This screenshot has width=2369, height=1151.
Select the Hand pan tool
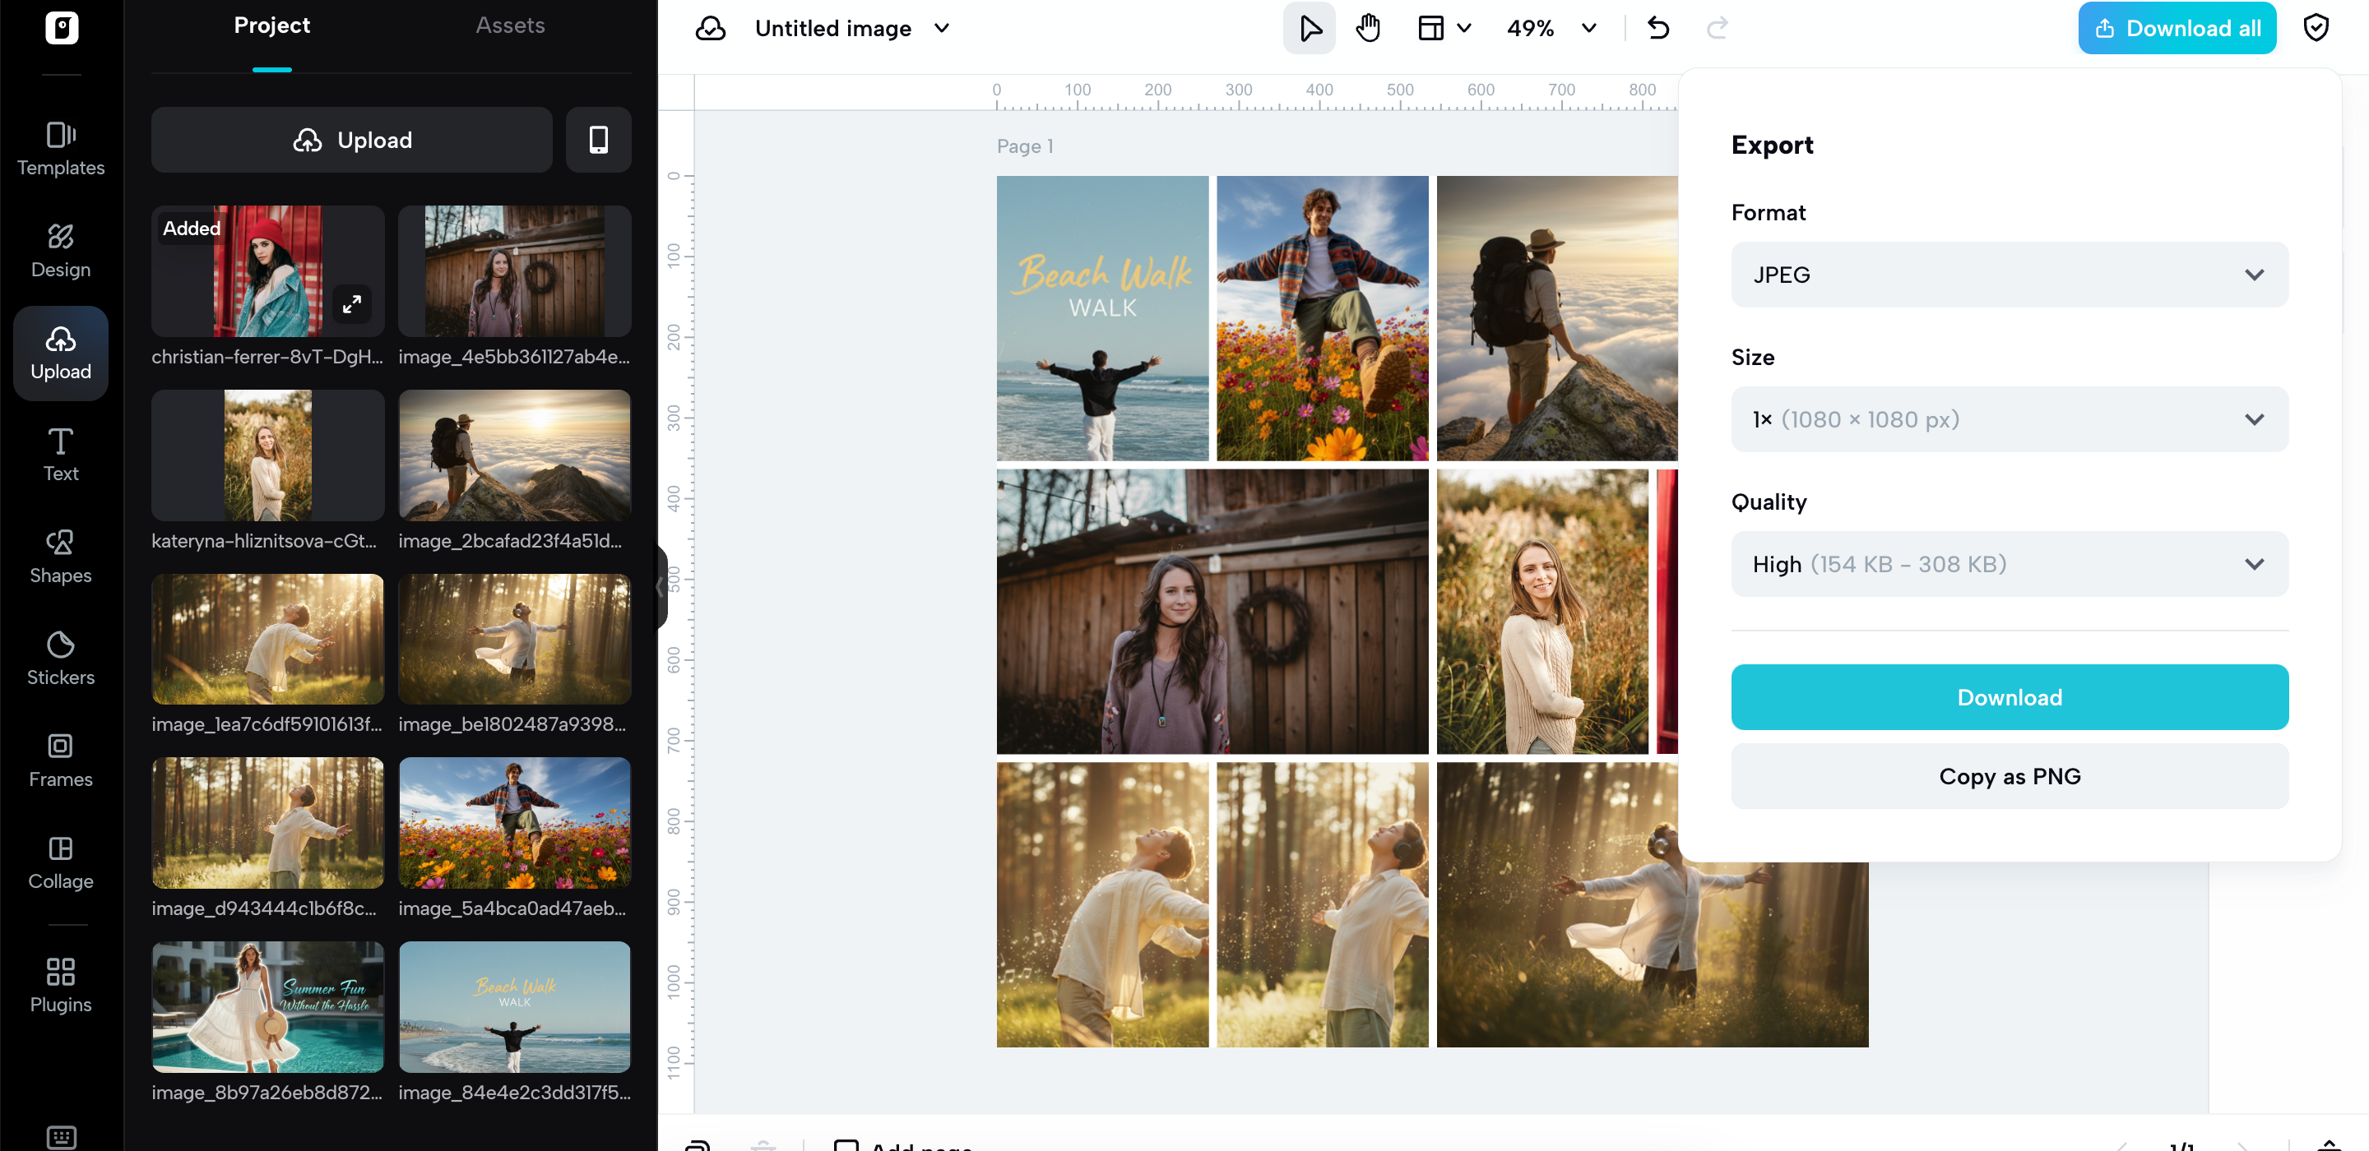(1367, 29)
